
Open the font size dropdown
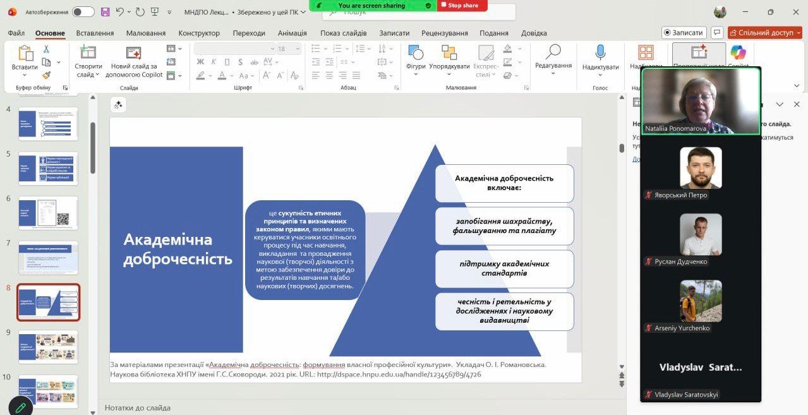click(x=296, y=49)
